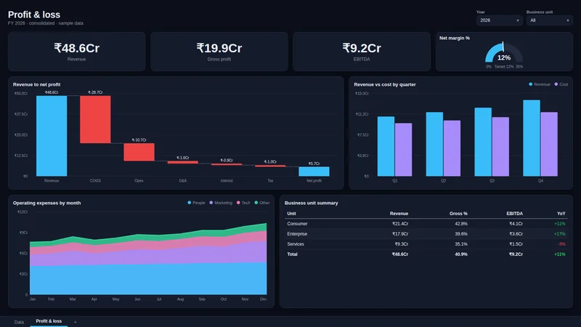Click the Q1 purple cost bar

[x=403, y=150]
